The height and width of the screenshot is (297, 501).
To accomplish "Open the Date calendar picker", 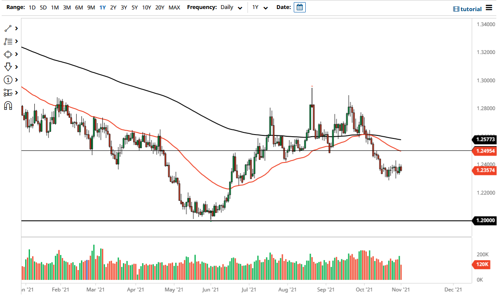I will point(299,7).
